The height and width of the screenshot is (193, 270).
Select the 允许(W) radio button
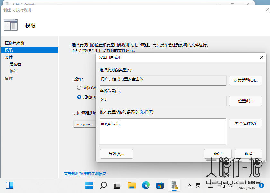(x=79, y=87)
